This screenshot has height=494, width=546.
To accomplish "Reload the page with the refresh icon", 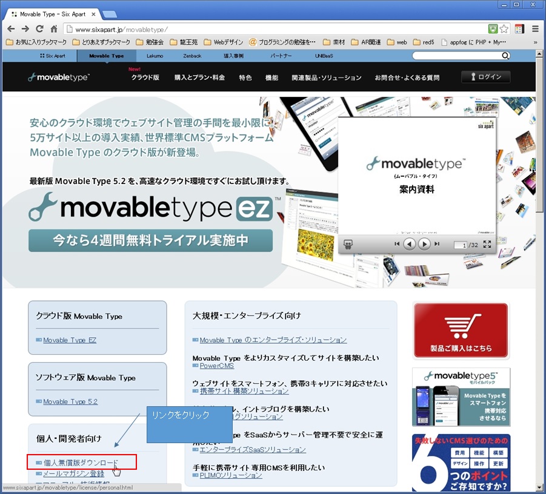I will (40, 29).
